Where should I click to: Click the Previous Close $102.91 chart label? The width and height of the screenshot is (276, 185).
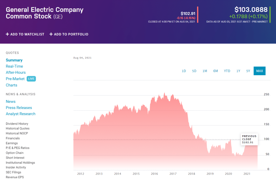(249, 139)
